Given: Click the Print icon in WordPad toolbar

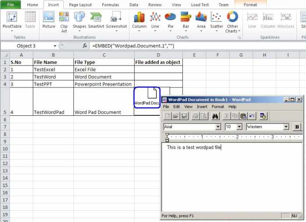Looking at the screenshot, I should [x=195, y=116].
